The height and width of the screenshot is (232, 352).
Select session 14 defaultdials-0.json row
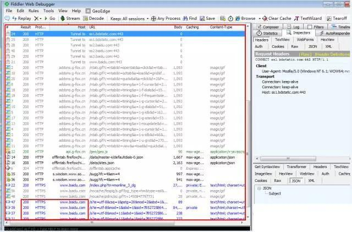pyautogui.click(x=125, y=157)
